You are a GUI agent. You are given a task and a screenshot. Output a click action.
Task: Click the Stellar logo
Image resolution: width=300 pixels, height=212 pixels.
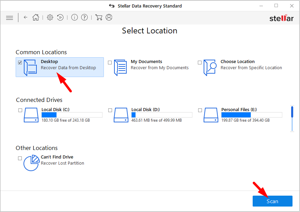(281, 18)
